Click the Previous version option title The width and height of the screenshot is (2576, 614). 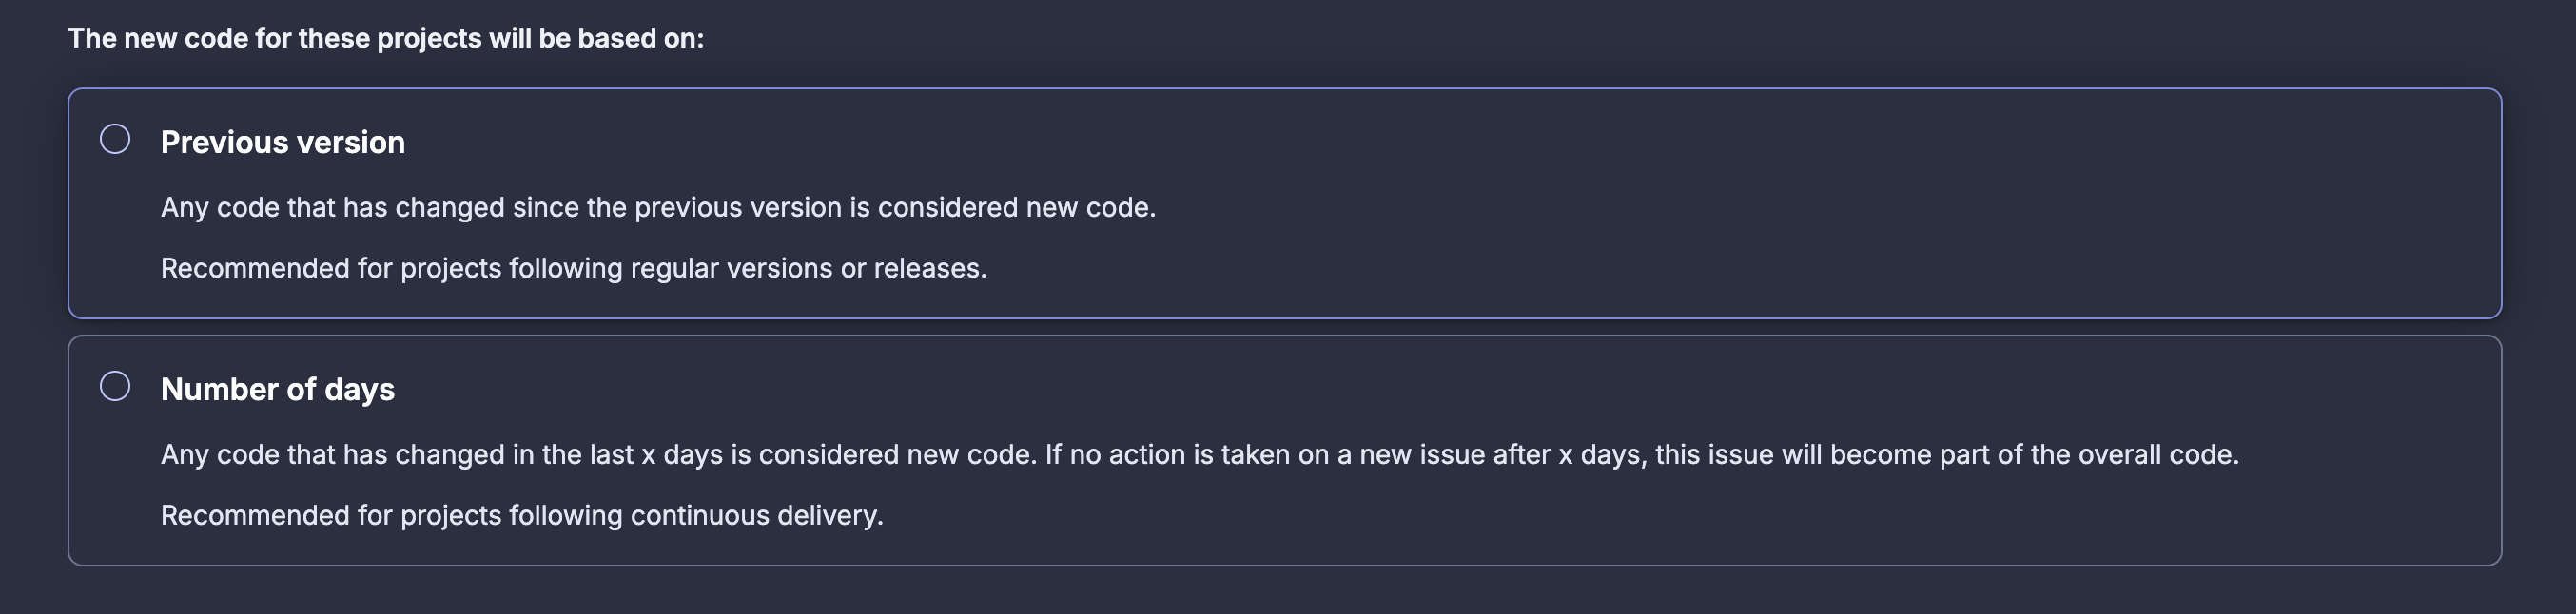click(283, 142)
